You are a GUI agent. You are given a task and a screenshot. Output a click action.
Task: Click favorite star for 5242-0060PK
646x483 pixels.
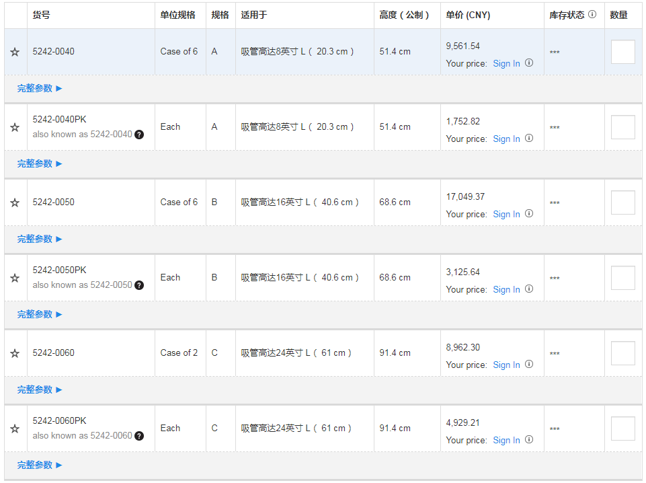[15, 429]
